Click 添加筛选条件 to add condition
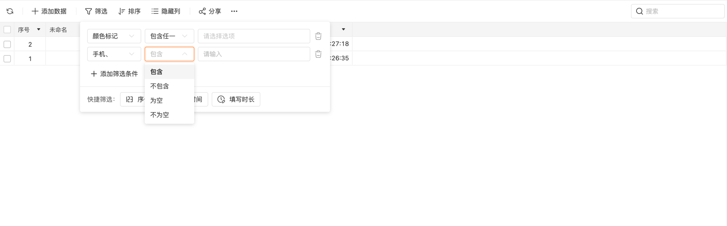The height and width of the screenshot is (226, 727). click(114, 74)
